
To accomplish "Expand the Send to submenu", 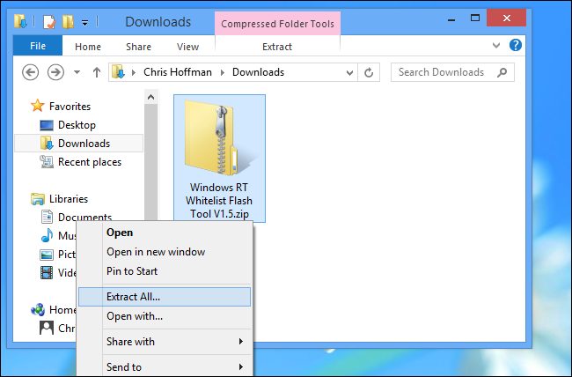I will [165, 367].
